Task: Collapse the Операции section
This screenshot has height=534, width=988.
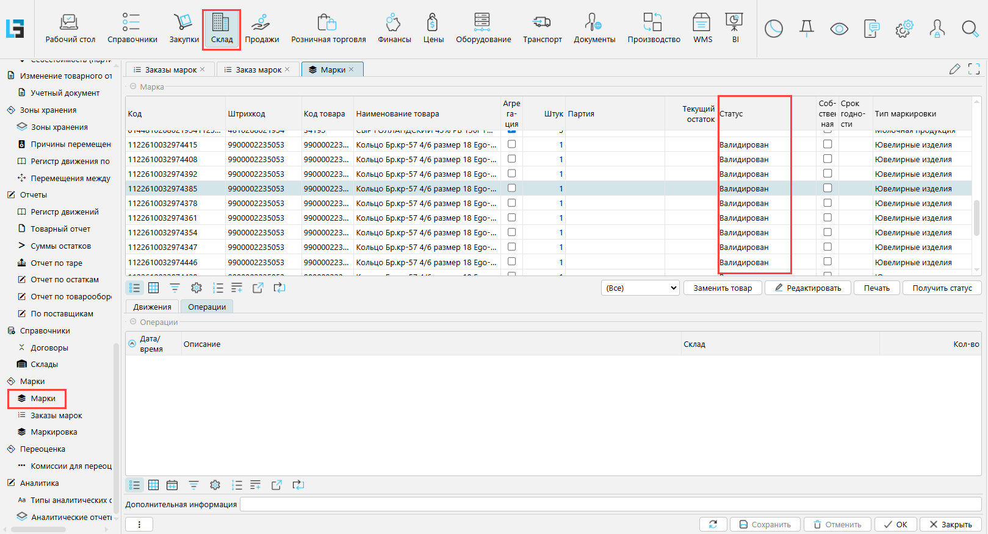Action: tap(133, 322)
